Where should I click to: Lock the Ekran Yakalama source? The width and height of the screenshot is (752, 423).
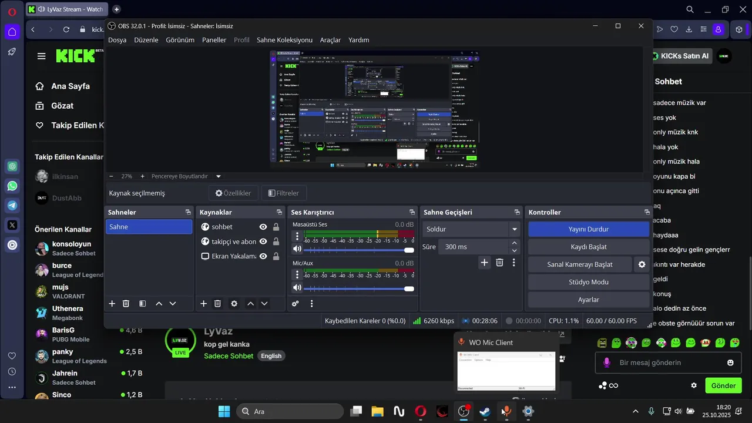[x=276, y=256]
